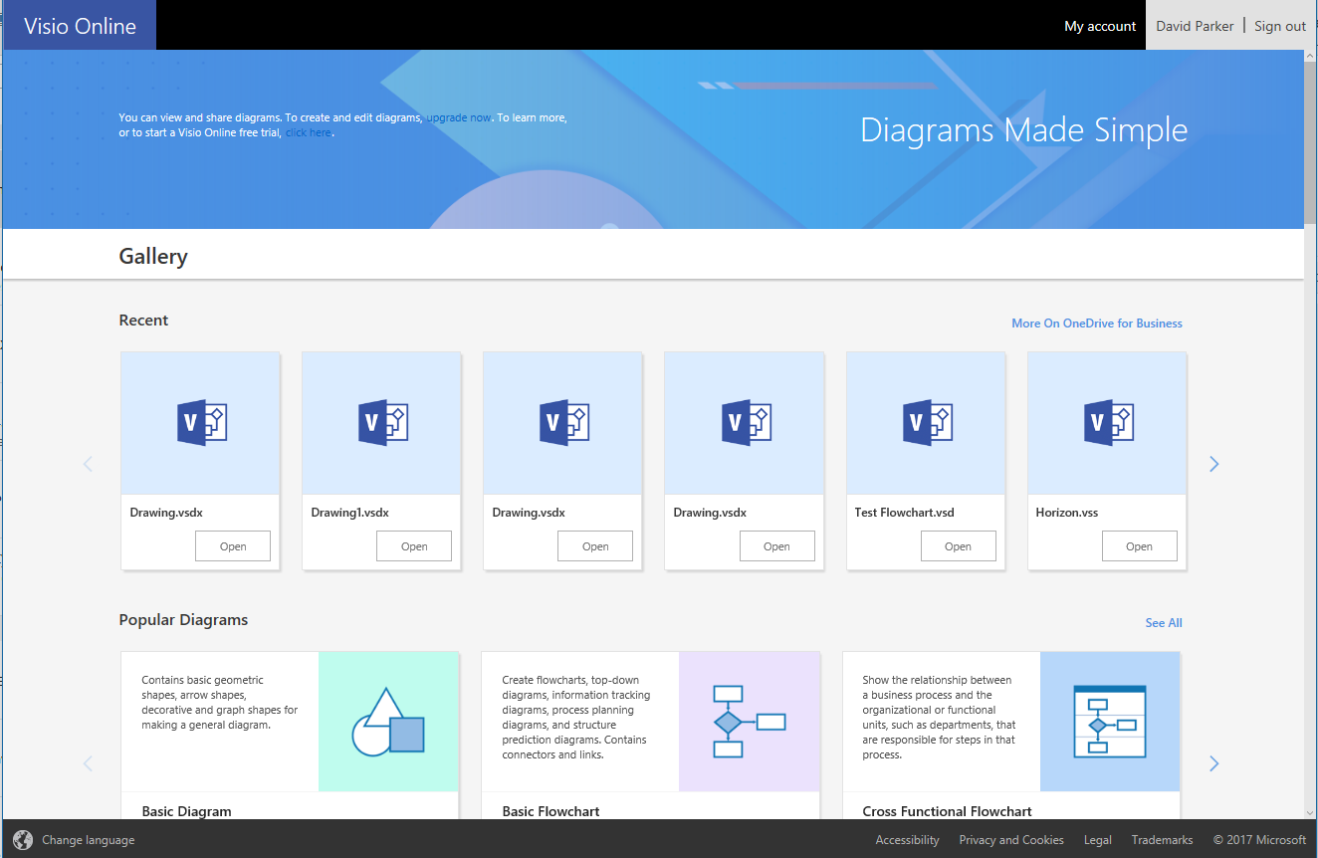This screenshot has height=858, width=1318.
Task: Click the Privacy and Cookies footer link
Action: (1011, 839)
